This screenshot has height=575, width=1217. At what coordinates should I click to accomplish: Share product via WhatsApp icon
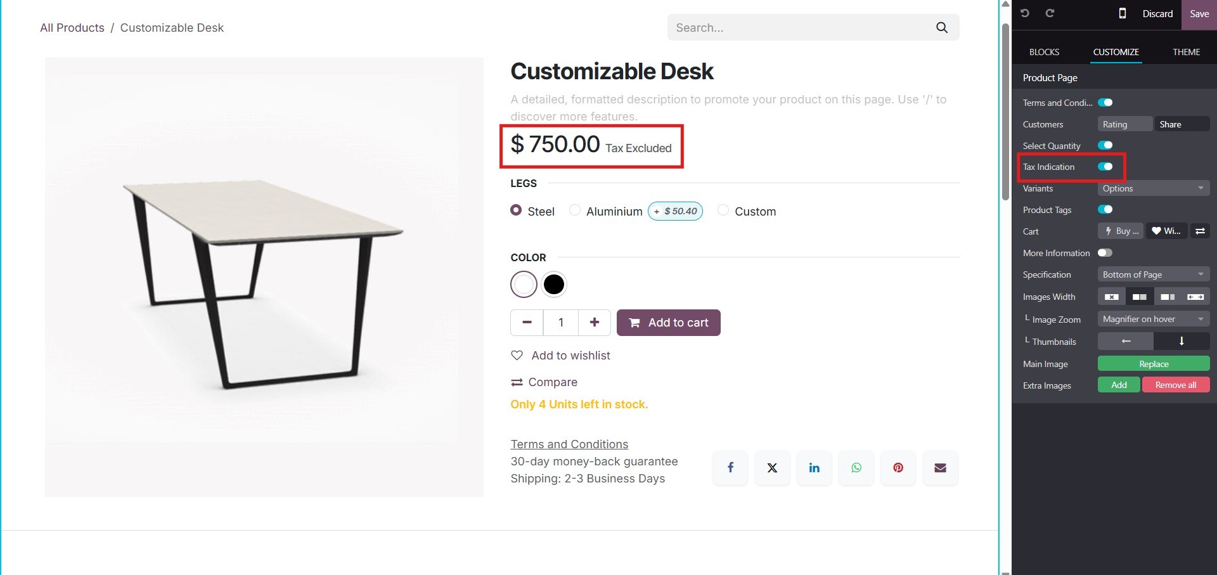click(856, 468)
